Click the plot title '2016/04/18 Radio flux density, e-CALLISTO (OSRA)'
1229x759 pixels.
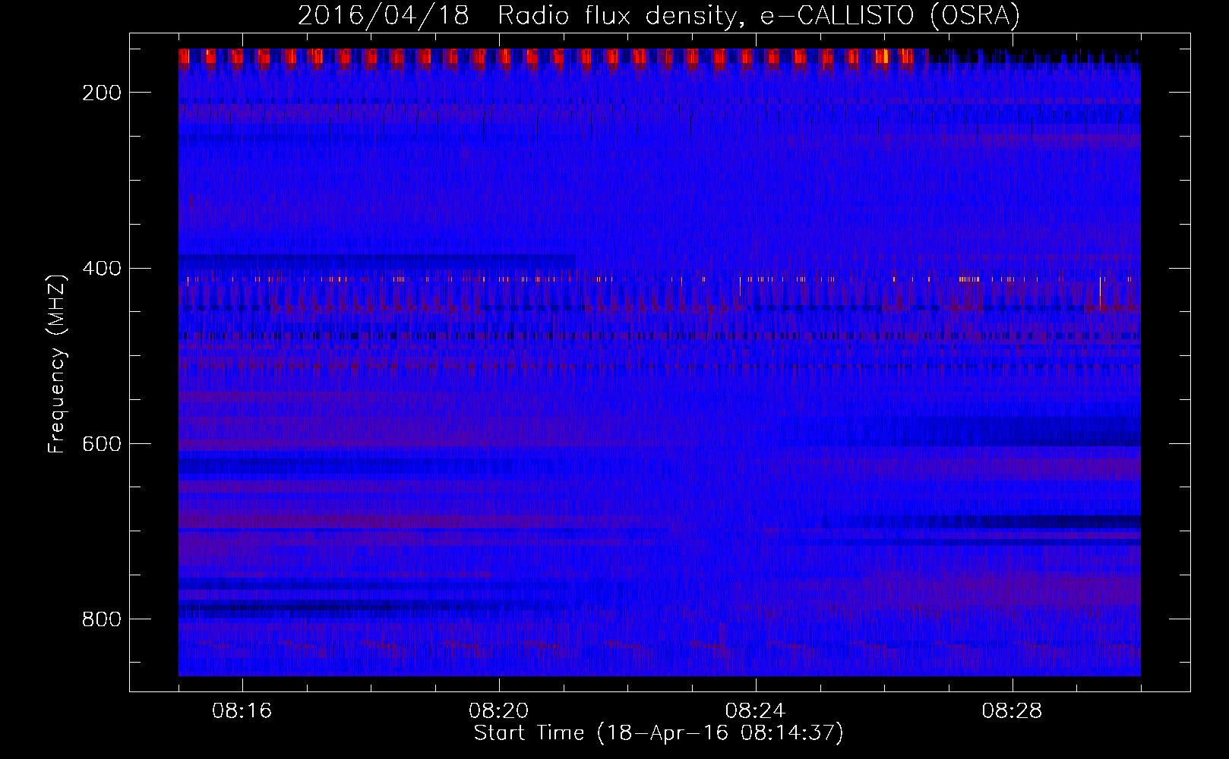pos(659,15)
